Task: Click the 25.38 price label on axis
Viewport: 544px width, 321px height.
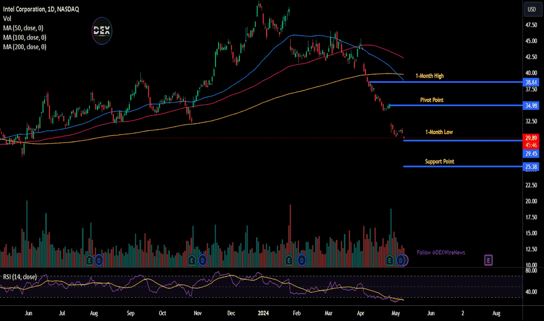Action: (x=531, y=167)
